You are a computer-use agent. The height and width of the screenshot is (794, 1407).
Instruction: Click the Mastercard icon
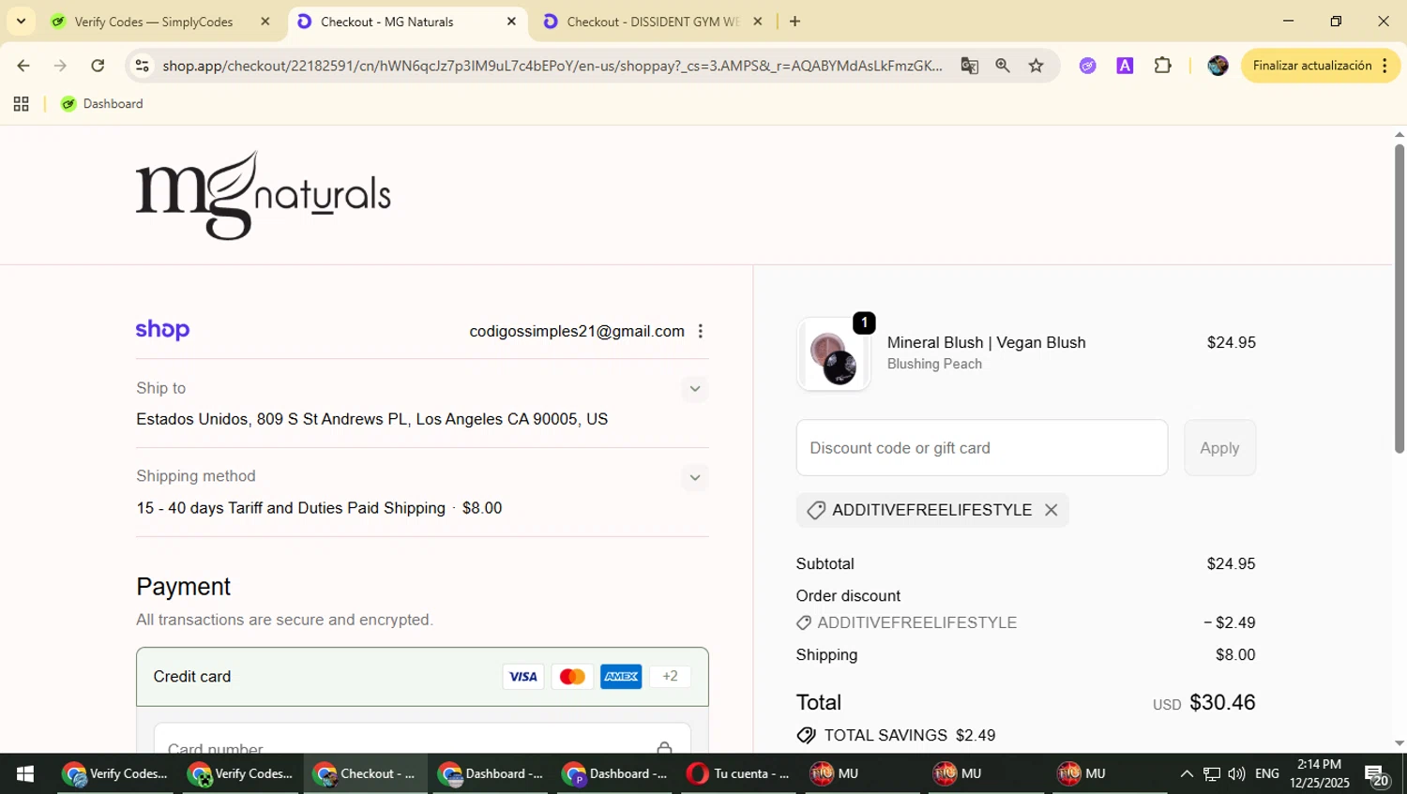click(x=572, y=677)
